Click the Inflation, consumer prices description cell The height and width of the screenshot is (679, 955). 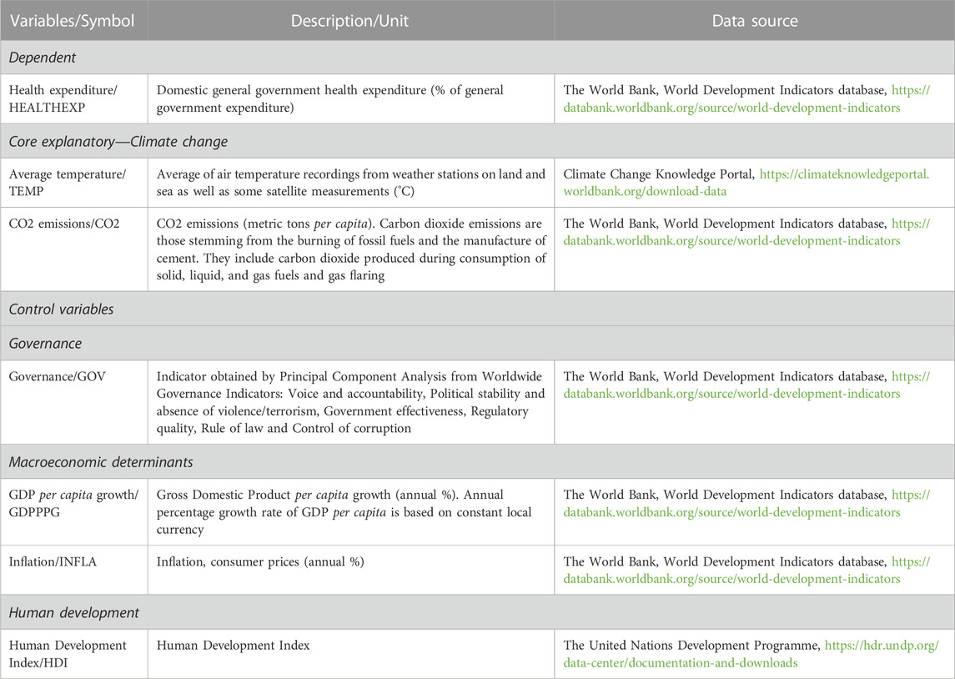(351, 570)
